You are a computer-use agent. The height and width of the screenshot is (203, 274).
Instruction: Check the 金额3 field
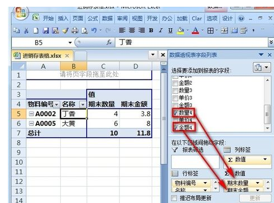(175, 105)
